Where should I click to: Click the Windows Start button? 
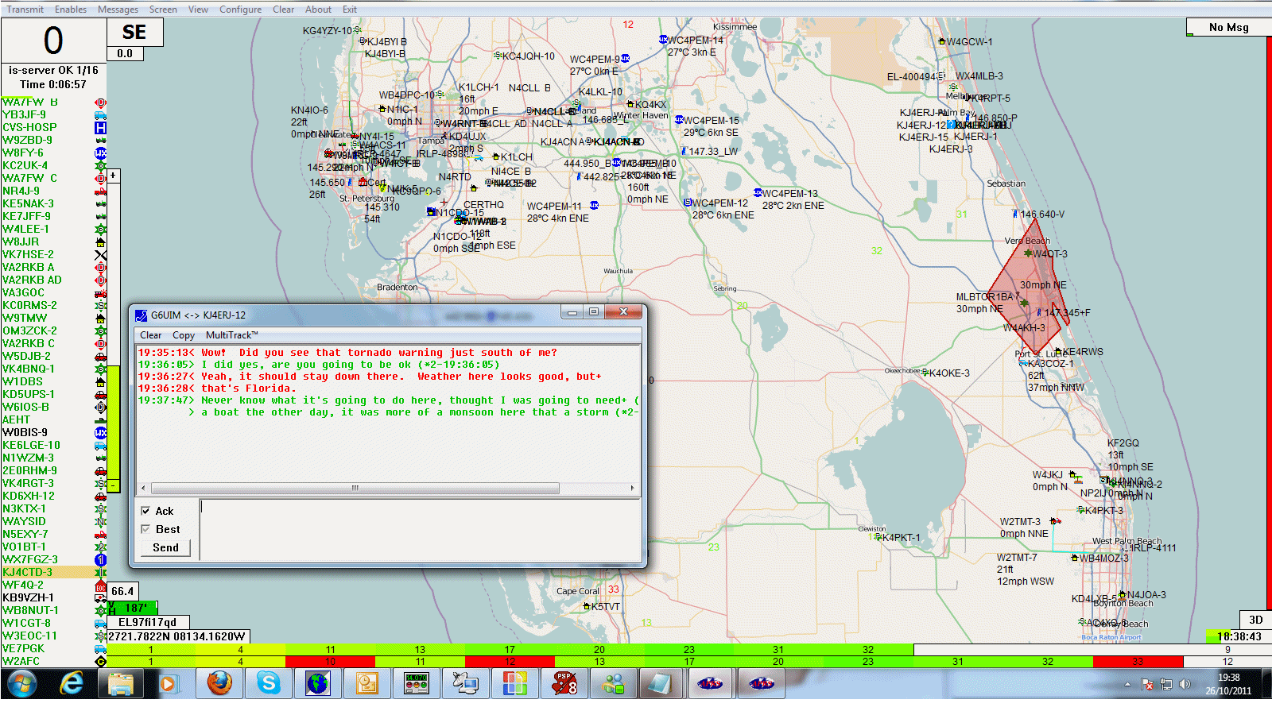[21, 683]
